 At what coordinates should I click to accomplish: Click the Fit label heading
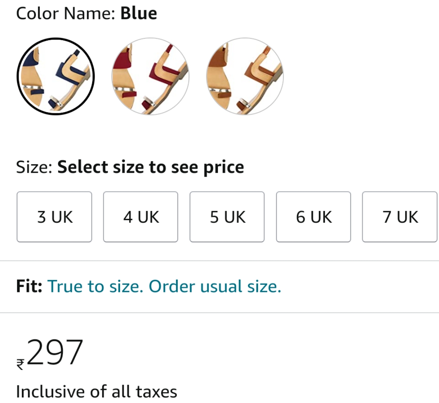pos(29,286)
